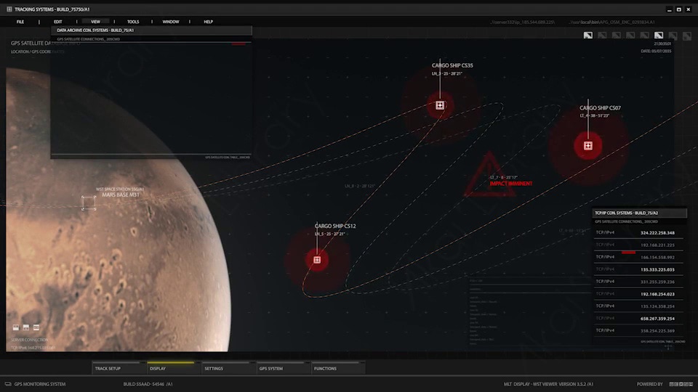Click the Date 05/07/2035 readout
Image resolution: width=698 pixels, height=392 pixels.
click(656, 51)
